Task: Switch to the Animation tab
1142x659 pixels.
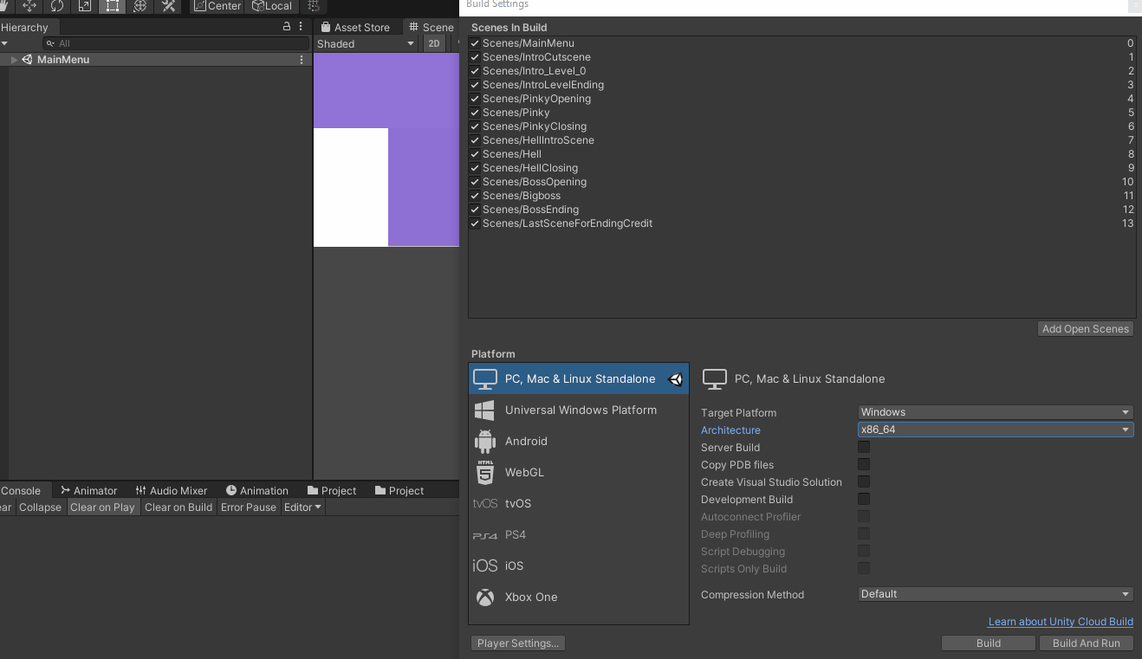Action: (x=256, y=490)
